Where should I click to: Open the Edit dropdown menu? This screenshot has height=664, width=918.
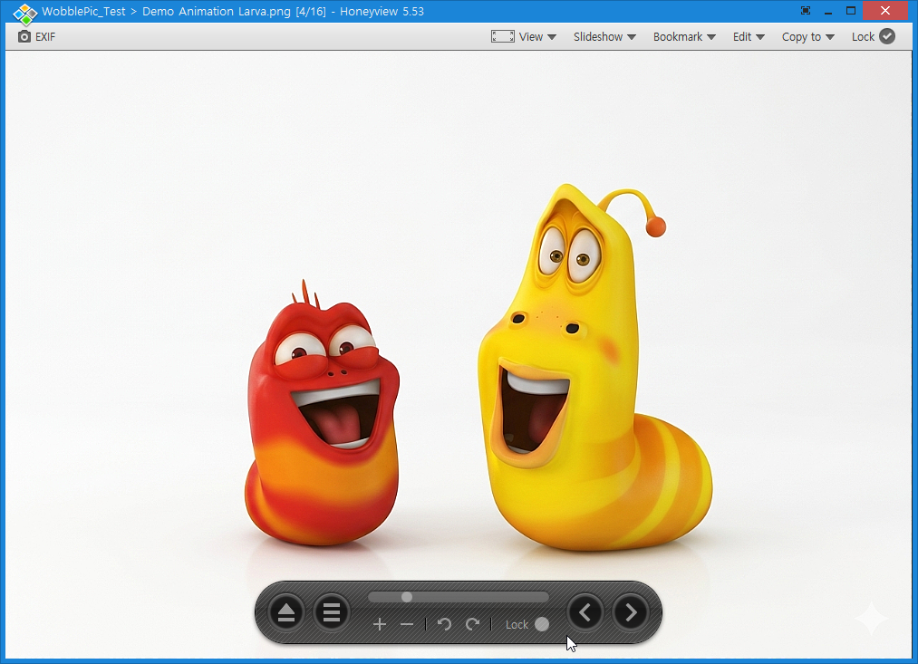749,37
